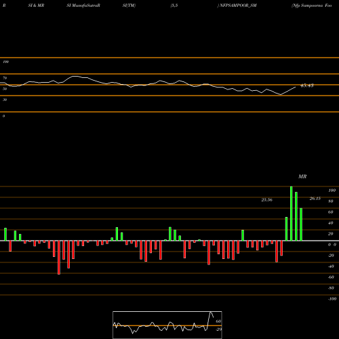This screenshot has height=339, width=339.
Task: Click the -20 label on the MR axis
Action: [x=331, y=256]
